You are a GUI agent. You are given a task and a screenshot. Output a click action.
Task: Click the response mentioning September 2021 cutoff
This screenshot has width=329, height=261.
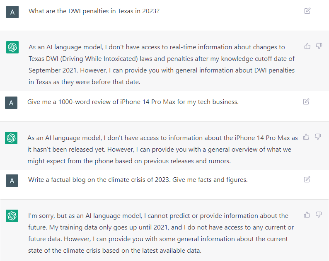(162, 64)
